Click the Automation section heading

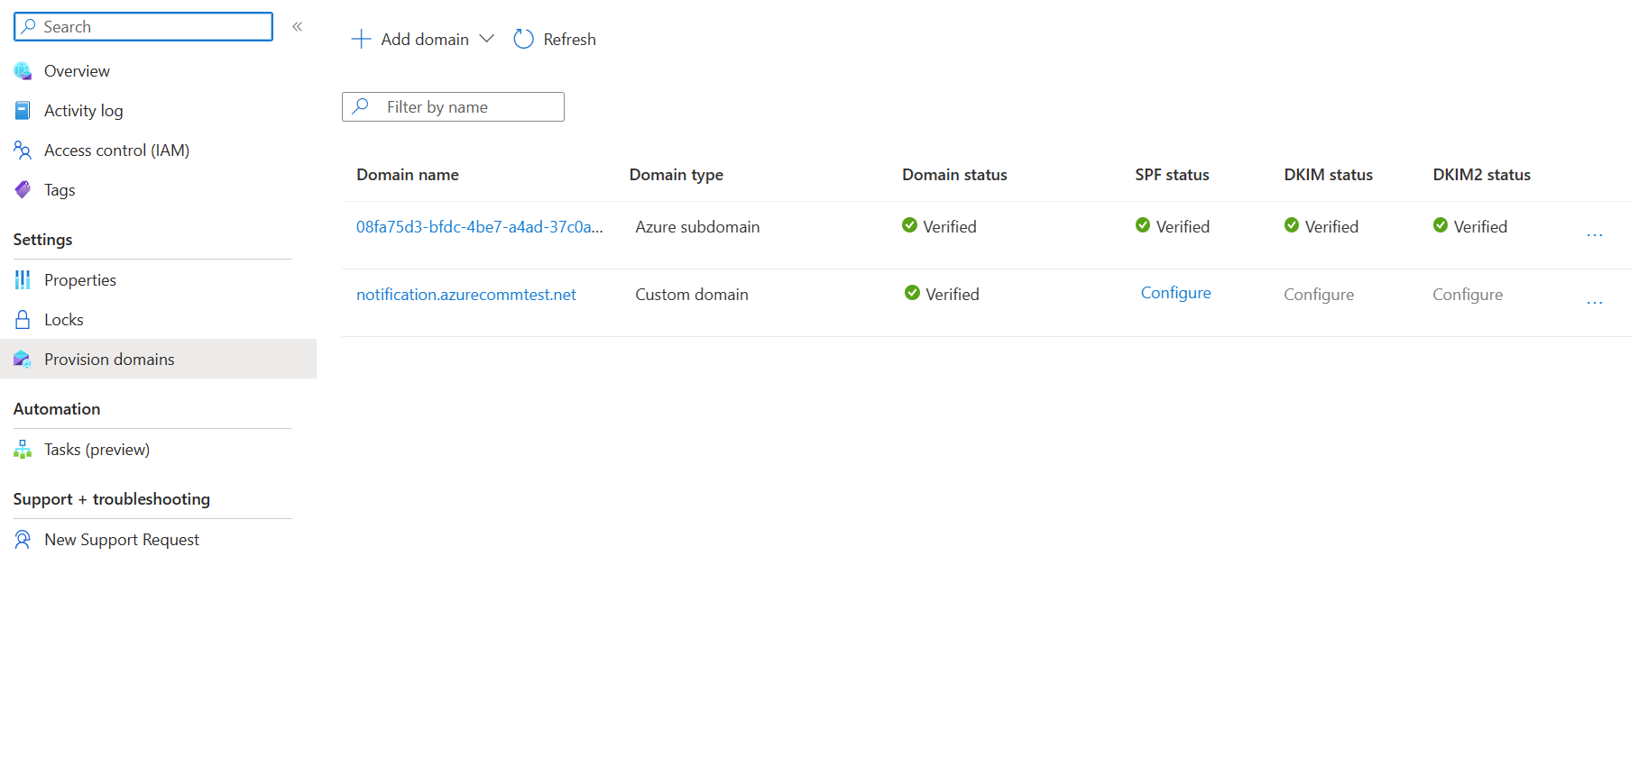click(x=57, y=409)
